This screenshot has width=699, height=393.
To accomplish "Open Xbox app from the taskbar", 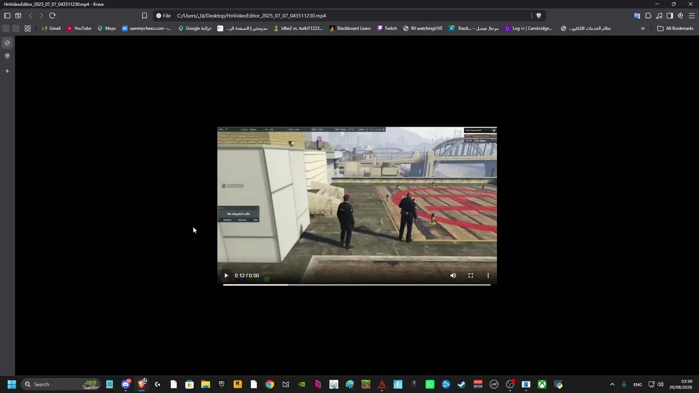I will pyautogui.click(x=542, y=384).
